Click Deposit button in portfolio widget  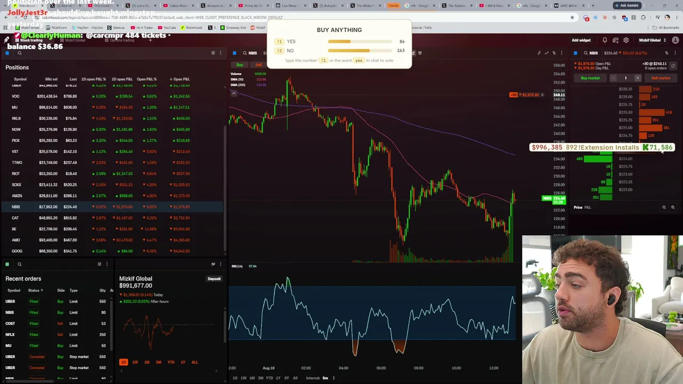214,278
